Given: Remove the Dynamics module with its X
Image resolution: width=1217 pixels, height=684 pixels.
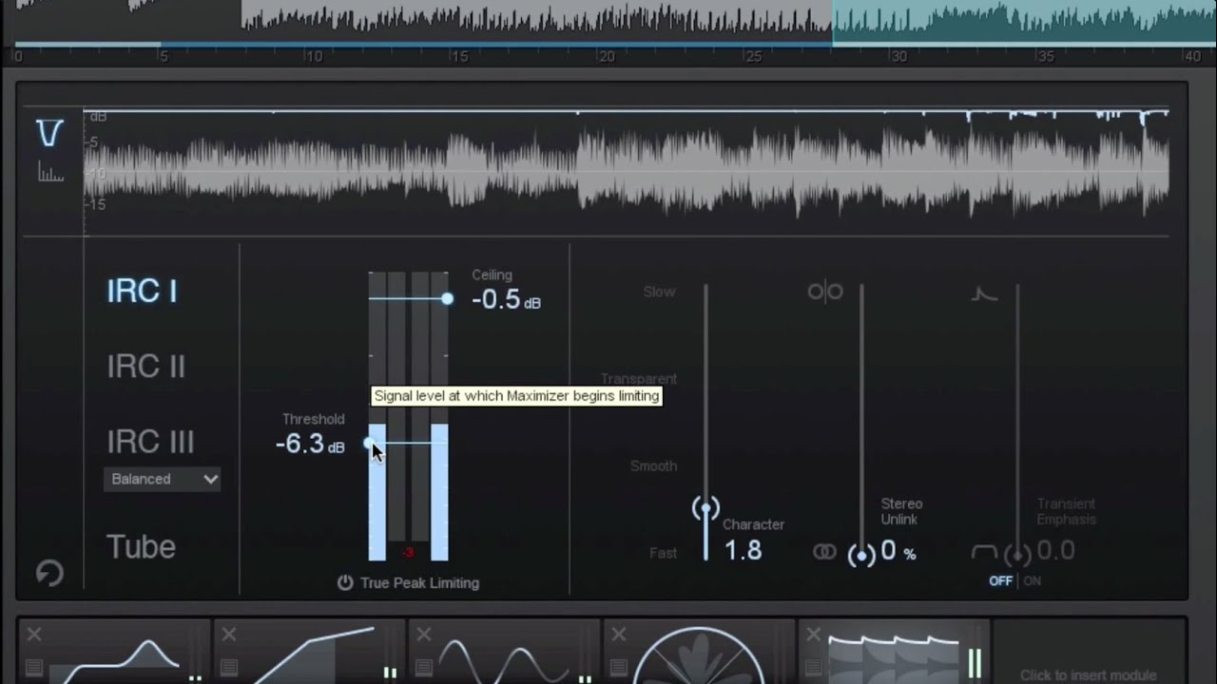Looking at the screenshot, I should pos(229,635).
